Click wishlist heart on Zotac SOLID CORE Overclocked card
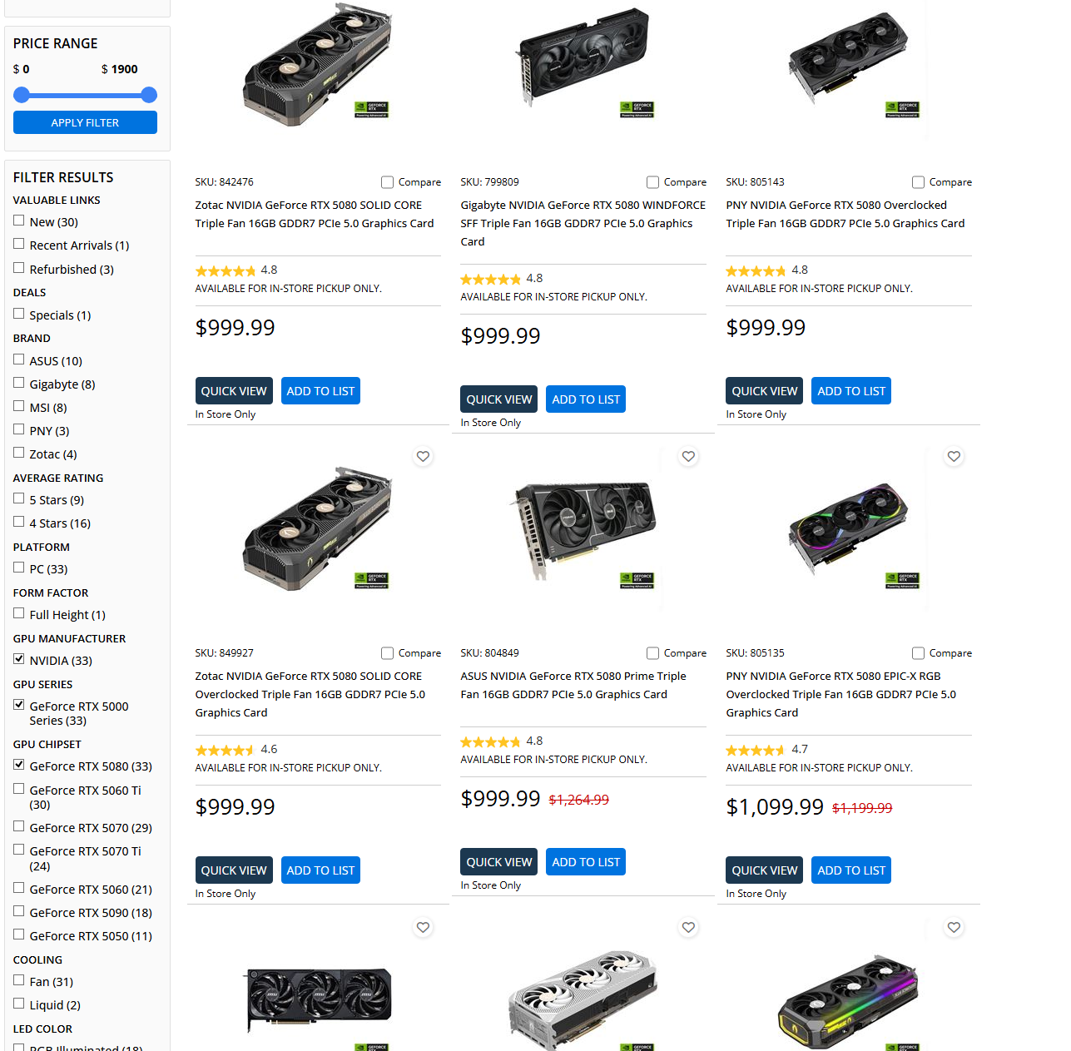 [x=423, y=456]
